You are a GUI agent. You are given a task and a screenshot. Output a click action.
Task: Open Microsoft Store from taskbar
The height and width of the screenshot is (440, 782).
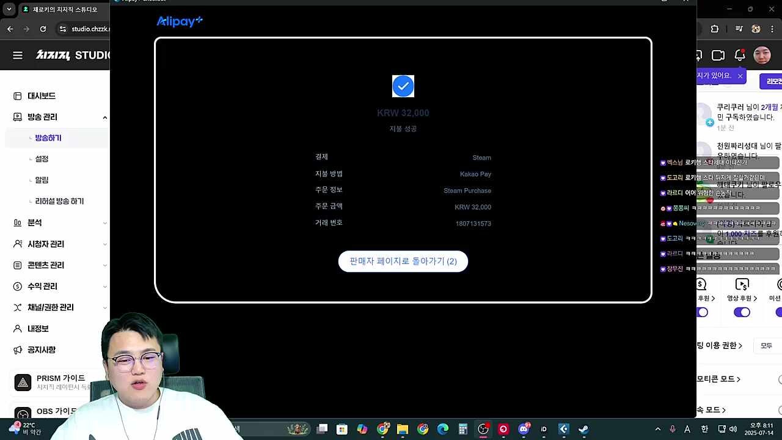point(342,429)
